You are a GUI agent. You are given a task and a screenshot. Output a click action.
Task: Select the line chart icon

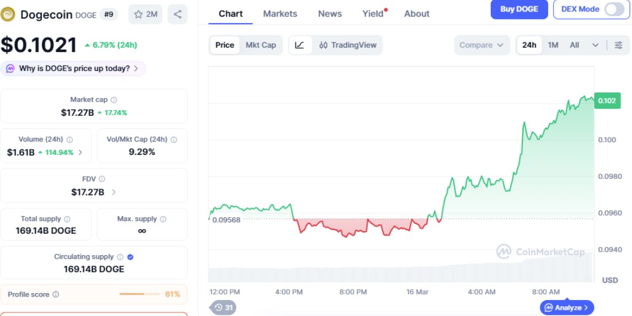click(x=300, y=45)
